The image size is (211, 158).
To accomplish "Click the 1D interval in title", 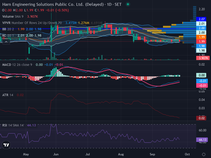I will 109,4.
